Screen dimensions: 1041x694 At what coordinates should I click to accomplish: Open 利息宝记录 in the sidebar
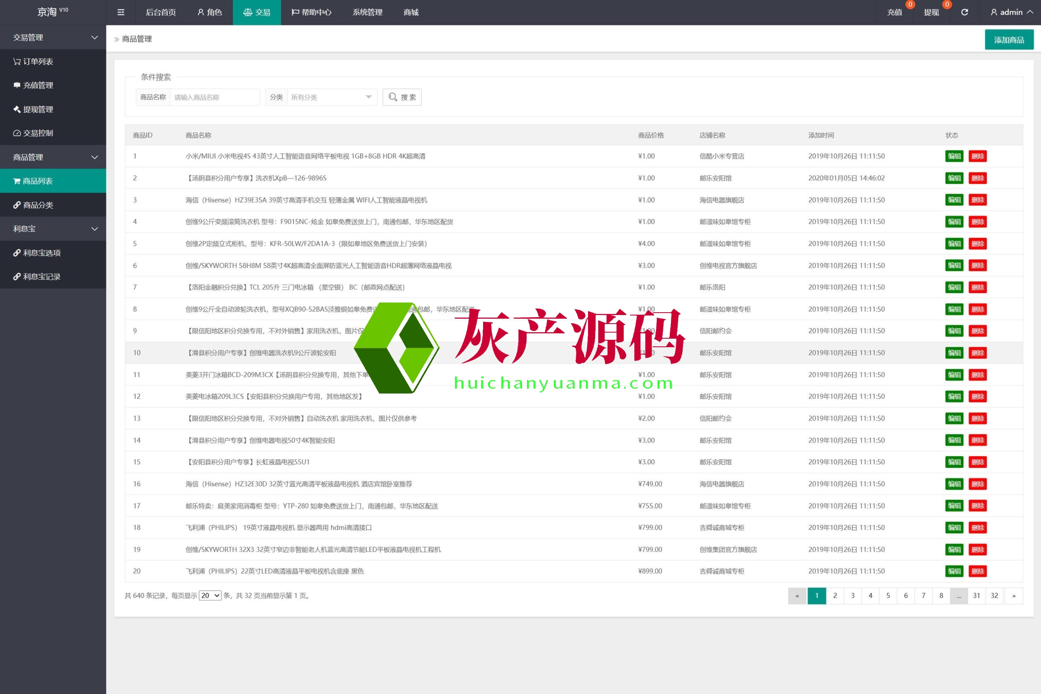click(41, 276)
